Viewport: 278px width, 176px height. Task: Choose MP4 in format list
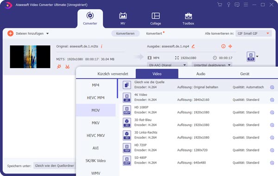tap(96, 85)
